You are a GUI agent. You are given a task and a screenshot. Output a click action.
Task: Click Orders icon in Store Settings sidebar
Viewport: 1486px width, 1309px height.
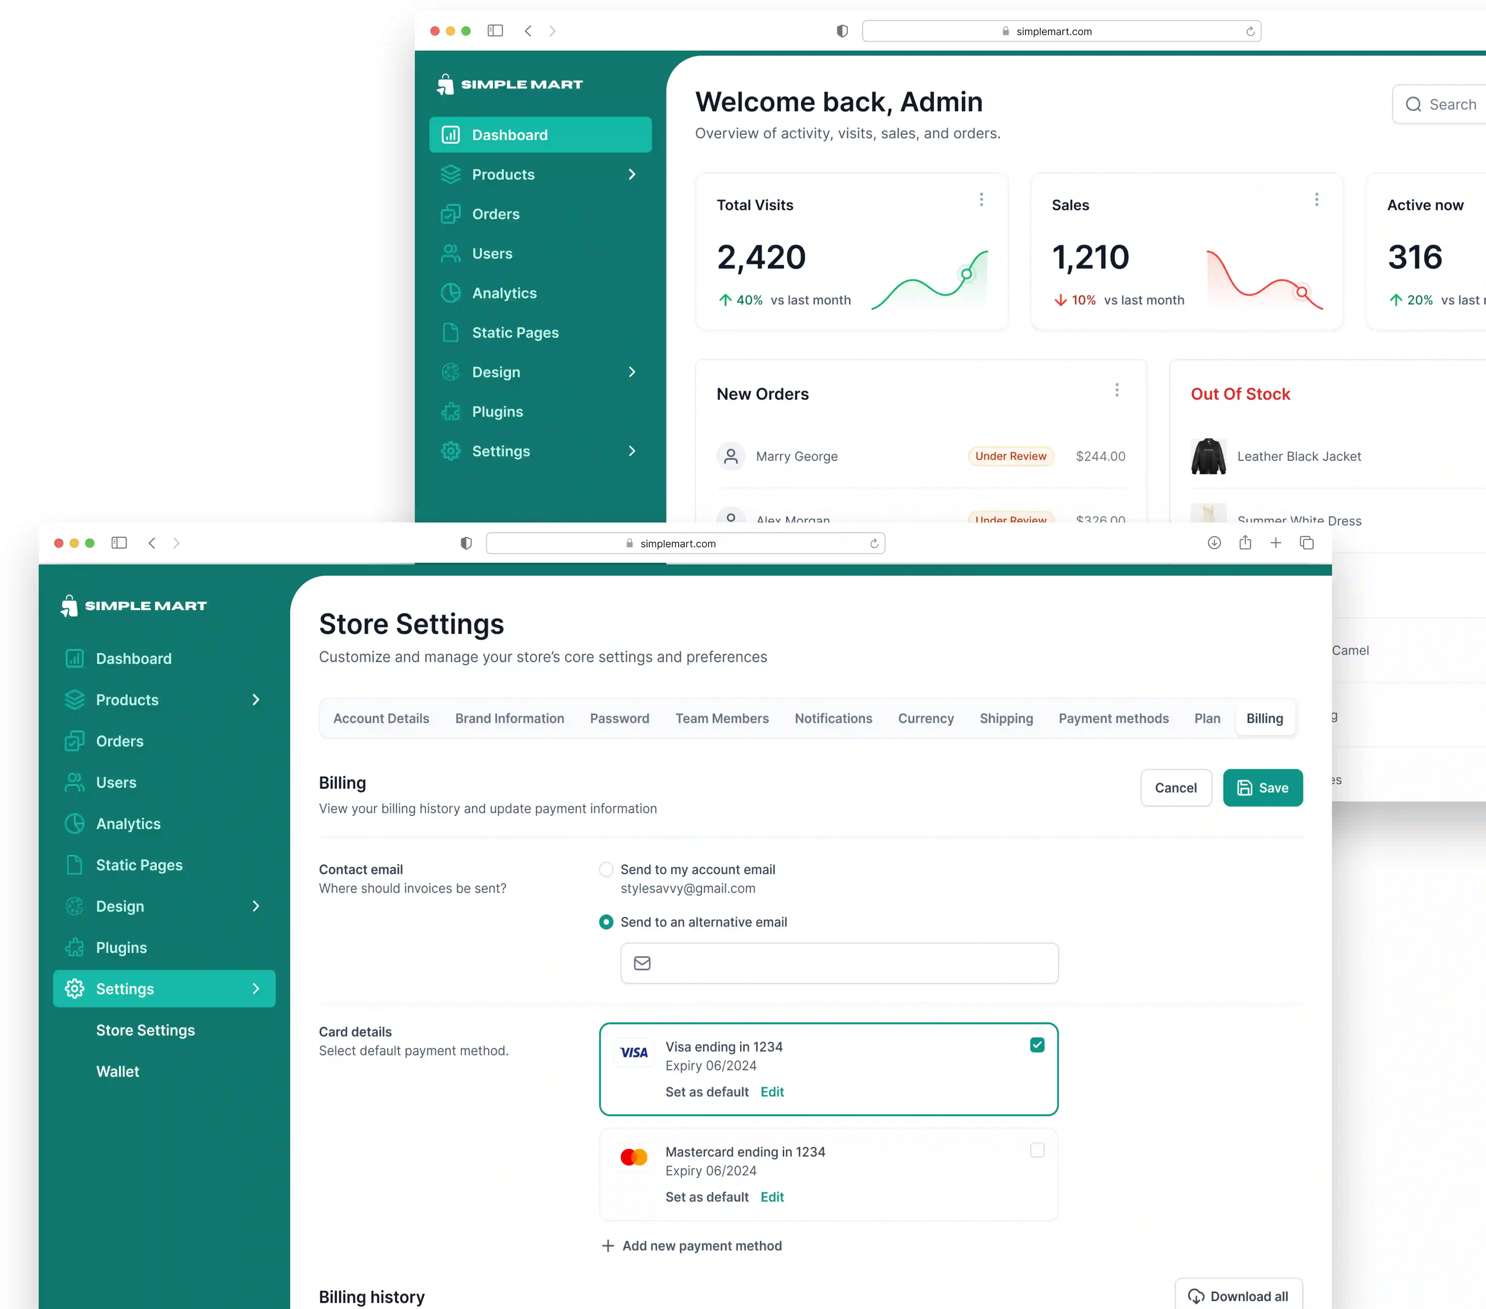click(74, 741)
